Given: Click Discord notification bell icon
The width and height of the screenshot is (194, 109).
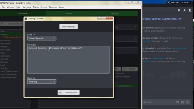Looking at the screenshot, I should 179,10.
